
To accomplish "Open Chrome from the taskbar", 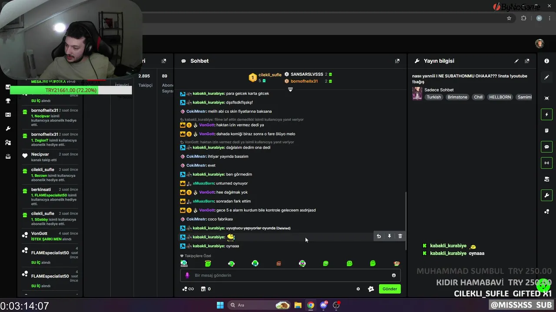I will [311, 305].
